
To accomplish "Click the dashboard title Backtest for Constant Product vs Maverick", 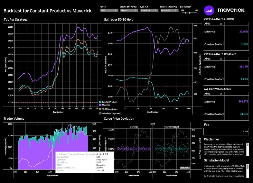I will pyautogui.click(x=47, y=11).
